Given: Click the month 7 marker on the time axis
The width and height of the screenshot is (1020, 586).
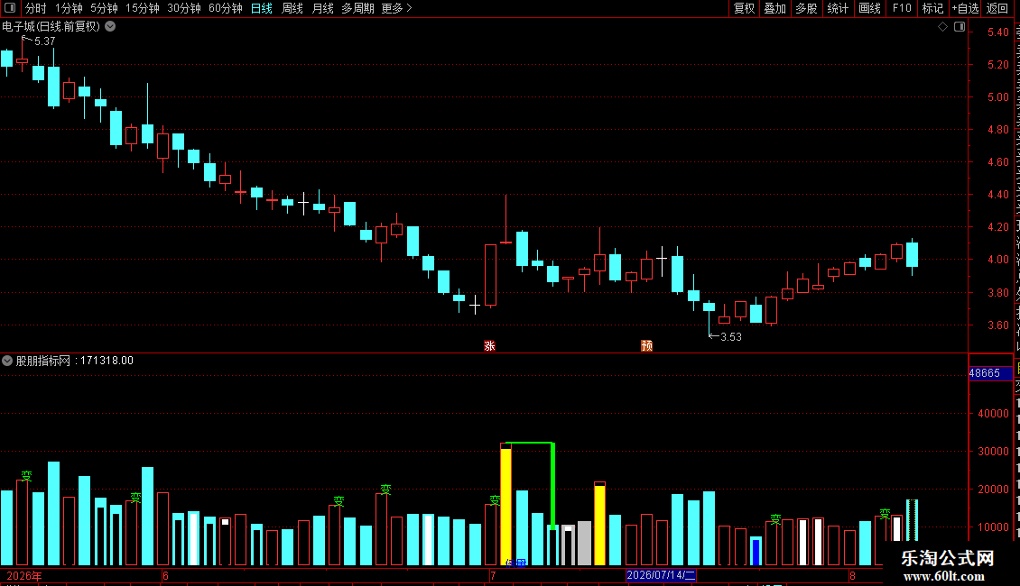Looking at the screenshot, I should tap(493, 575).
